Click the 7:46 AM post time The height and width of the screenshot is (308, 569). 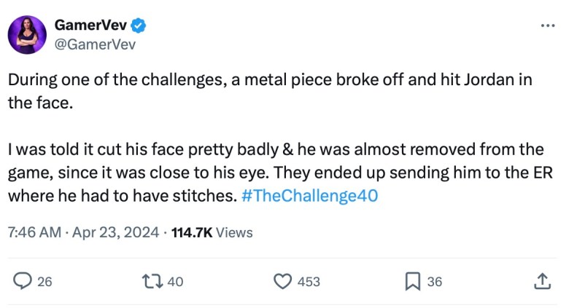[33, 232]
